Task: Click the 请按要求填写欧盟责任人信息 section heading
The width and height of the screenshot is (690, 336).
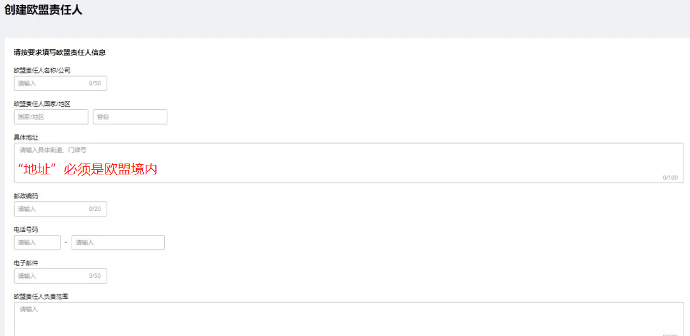Action: point(59,52)
